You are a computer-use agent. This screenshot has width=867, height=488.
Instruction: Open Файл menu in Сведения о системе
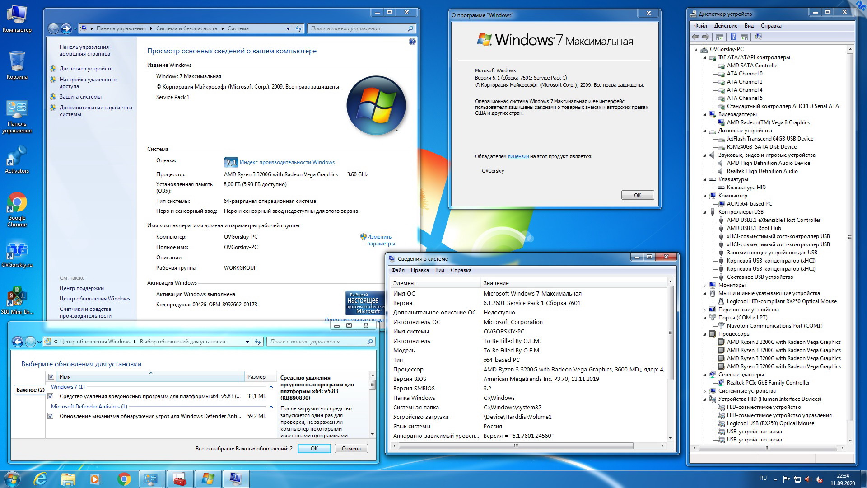coord(398,270)
